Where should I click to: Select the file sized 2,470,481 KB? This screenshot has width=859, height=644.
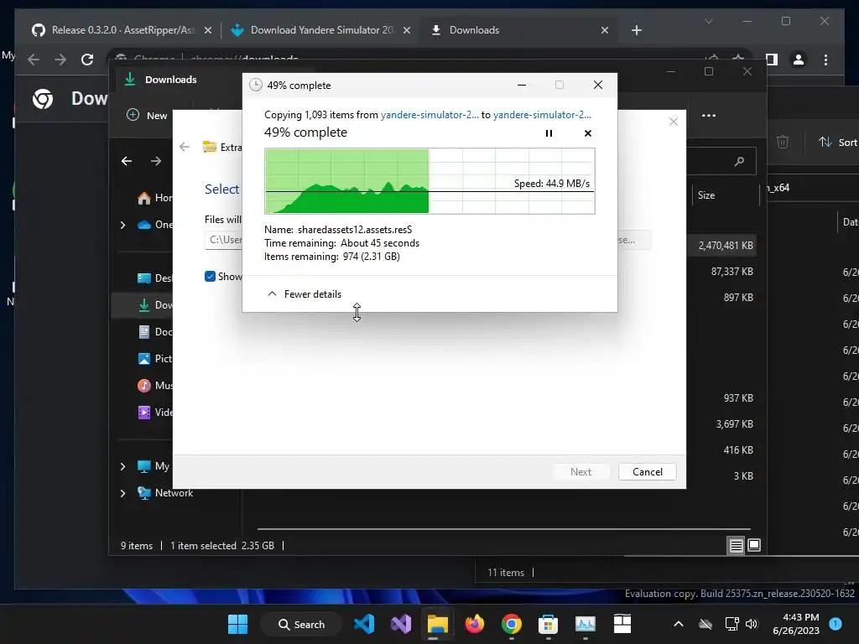coord(726,246)
